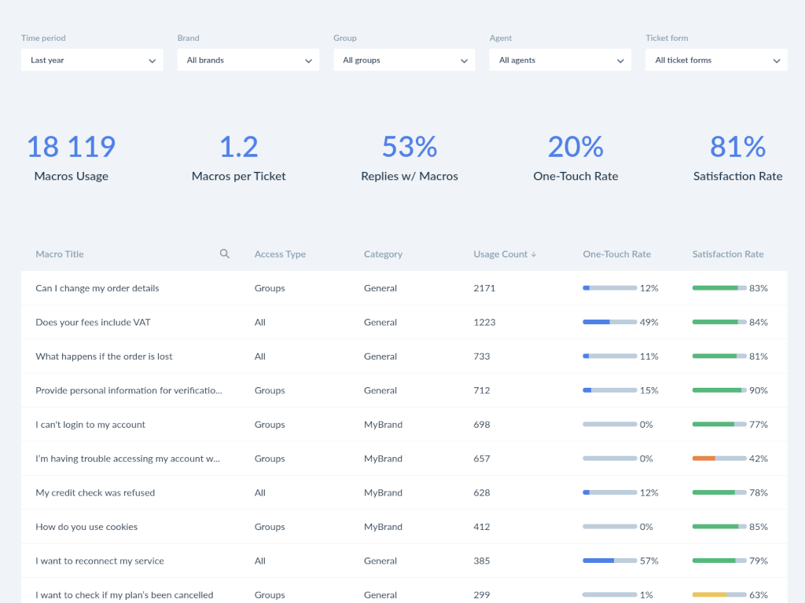The width and height of the screenshot is (805, 603).
Task: Click the sort arrow next to Usage Count
Action: (534, 254)
